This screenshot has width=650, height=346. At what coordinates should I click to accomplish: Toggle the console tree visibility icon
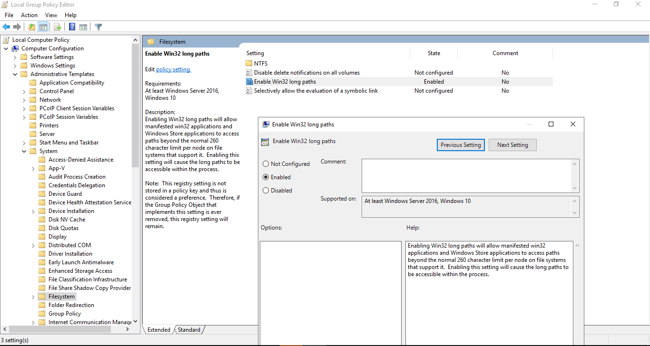click(43, 27)
